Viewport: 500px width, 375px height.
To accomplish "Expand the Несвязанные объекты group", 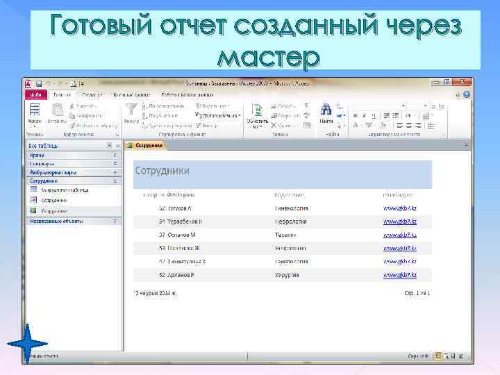I will 115,221.
